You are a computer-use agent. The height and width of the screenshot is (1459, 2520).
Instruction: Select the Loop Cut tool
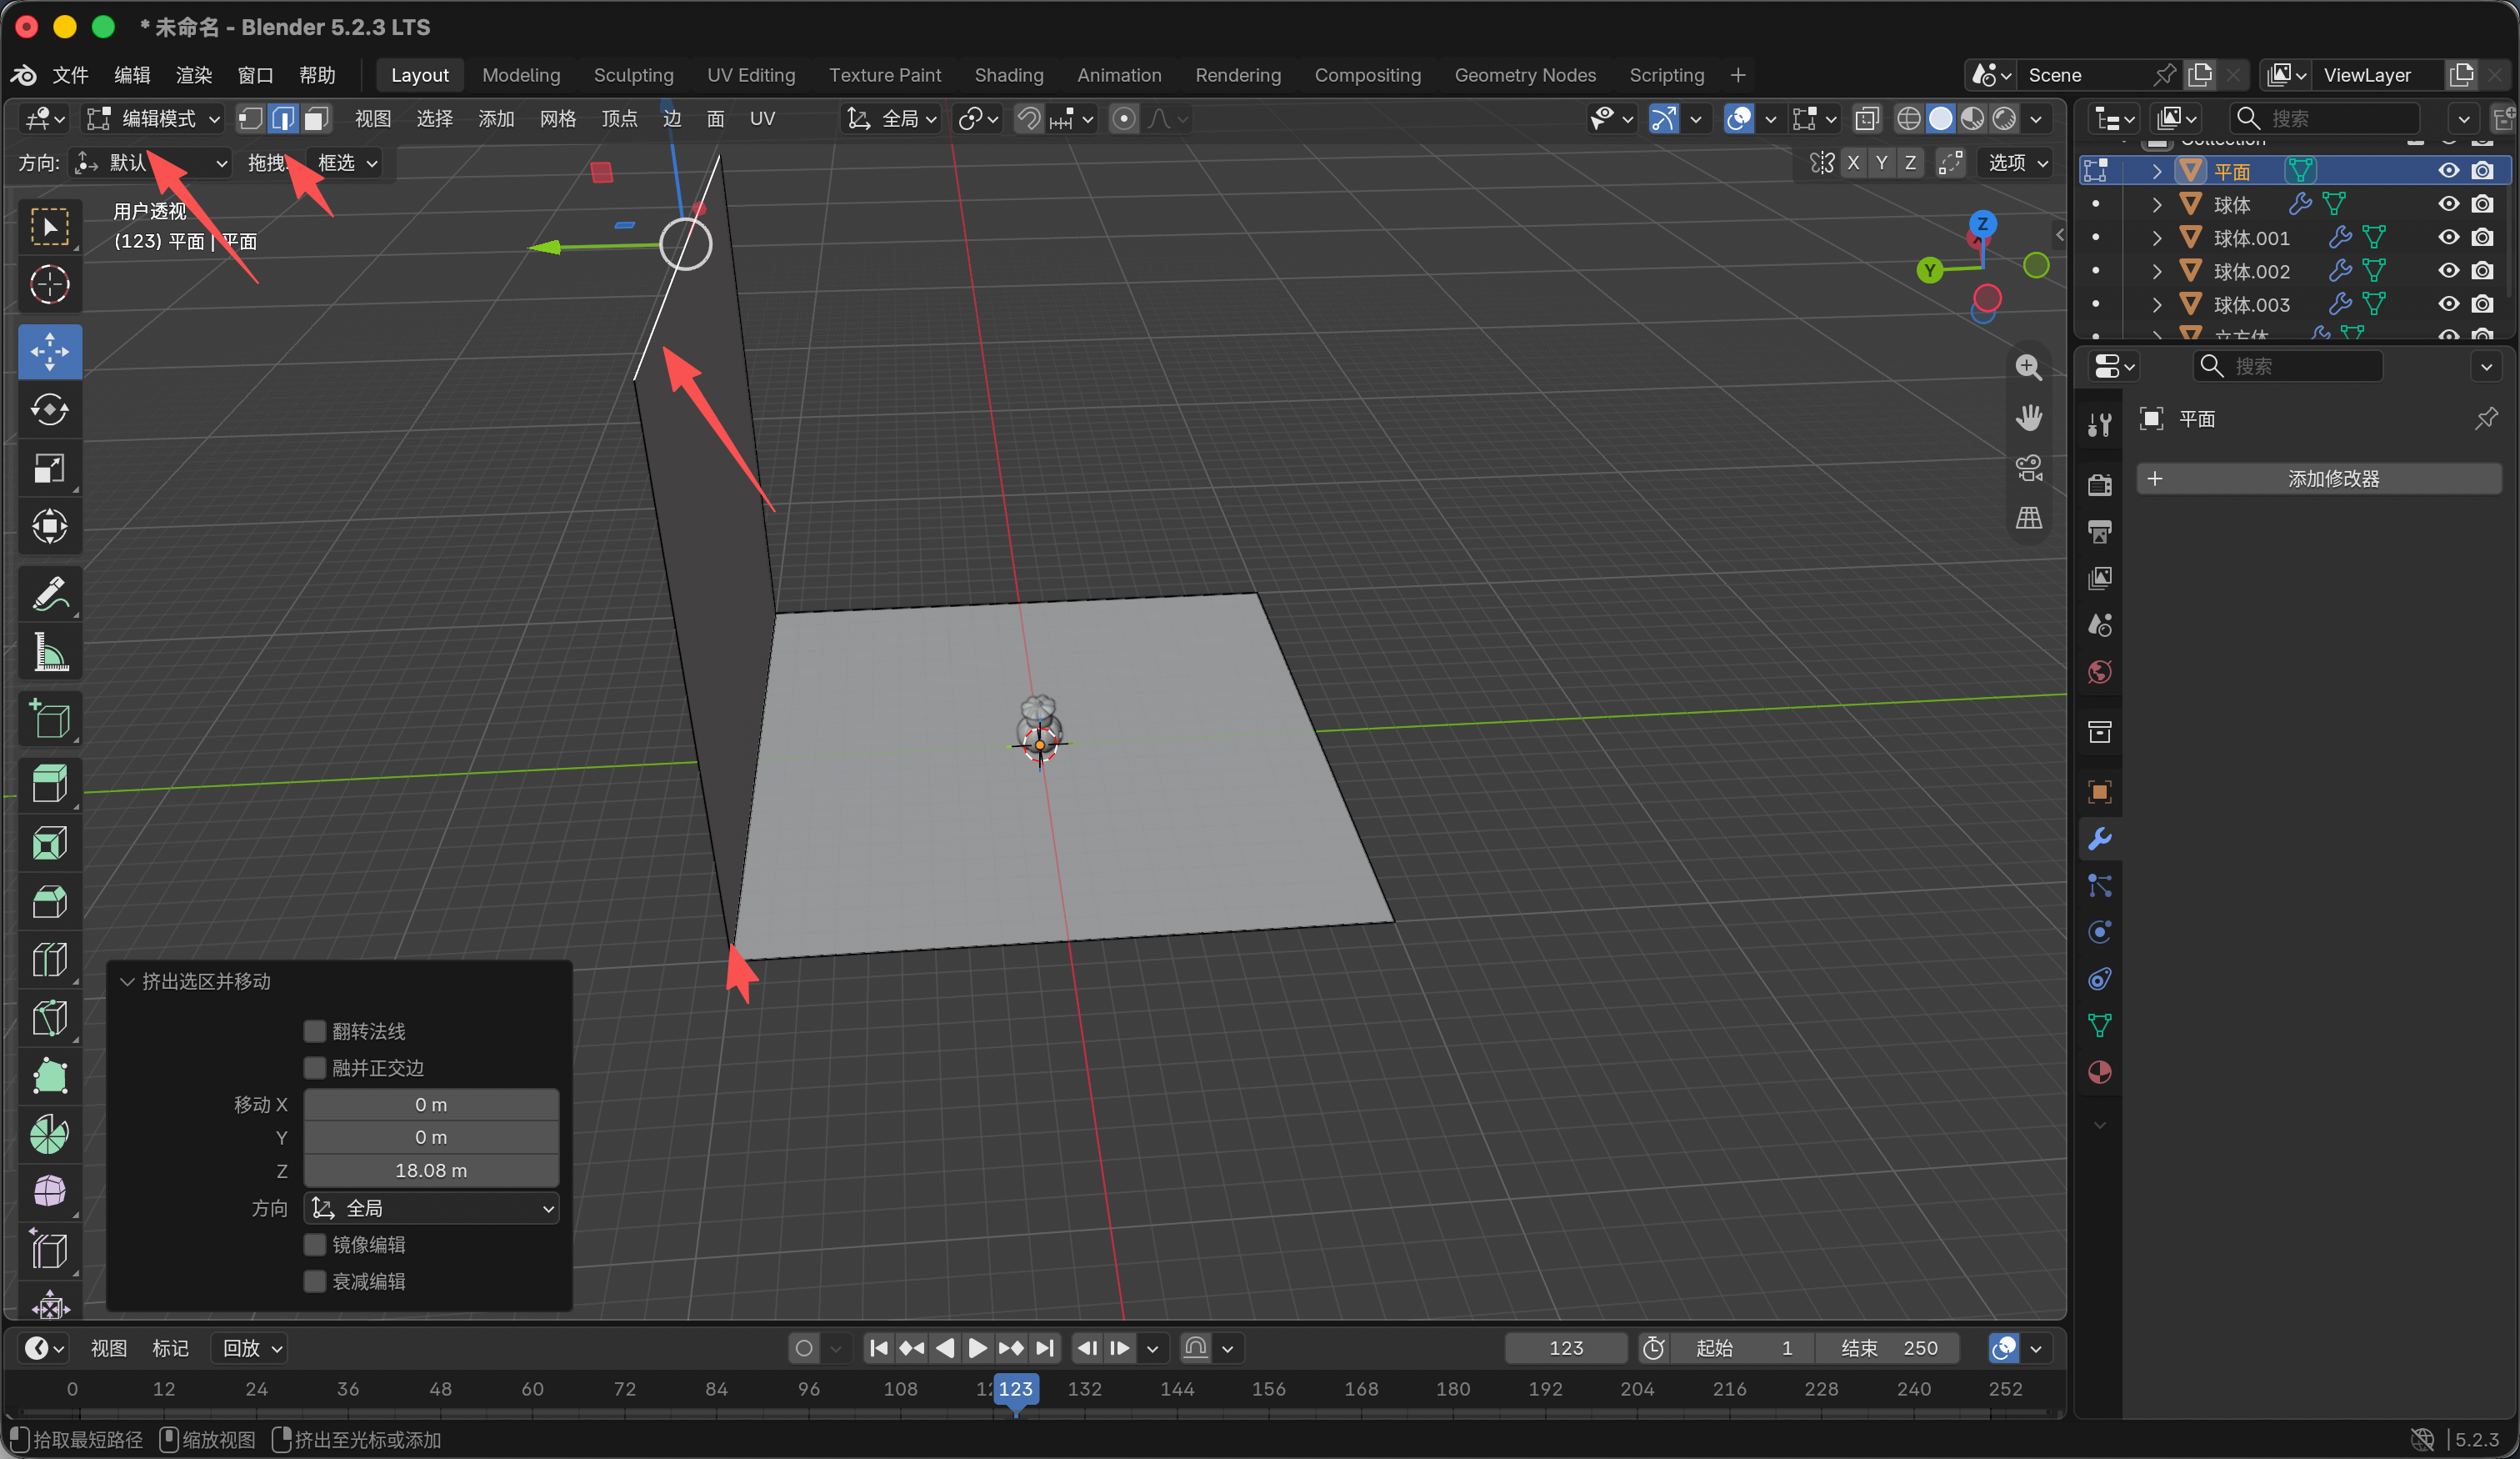tap(49, 959)
